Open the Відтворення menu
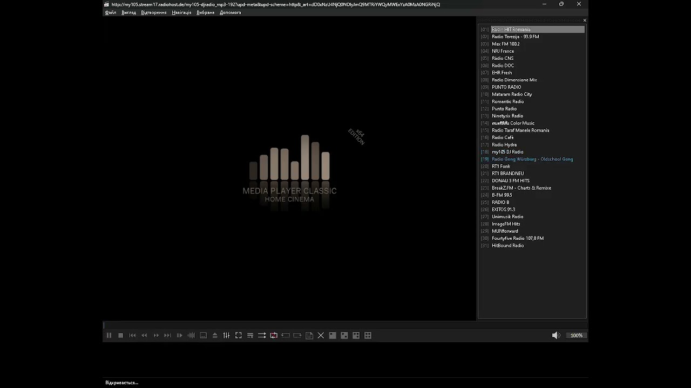Screen dimensions: 691x388 pos(154,12)
